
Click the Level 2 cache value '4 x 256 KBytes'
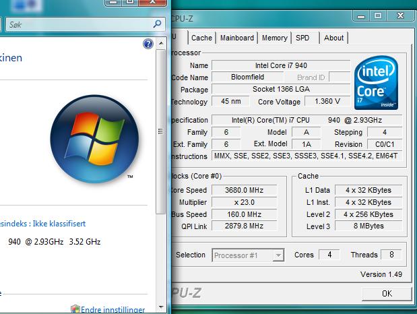point(368,214)
